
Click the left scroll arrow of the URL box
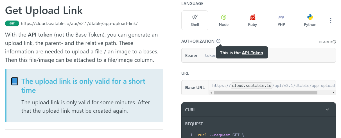211,92
